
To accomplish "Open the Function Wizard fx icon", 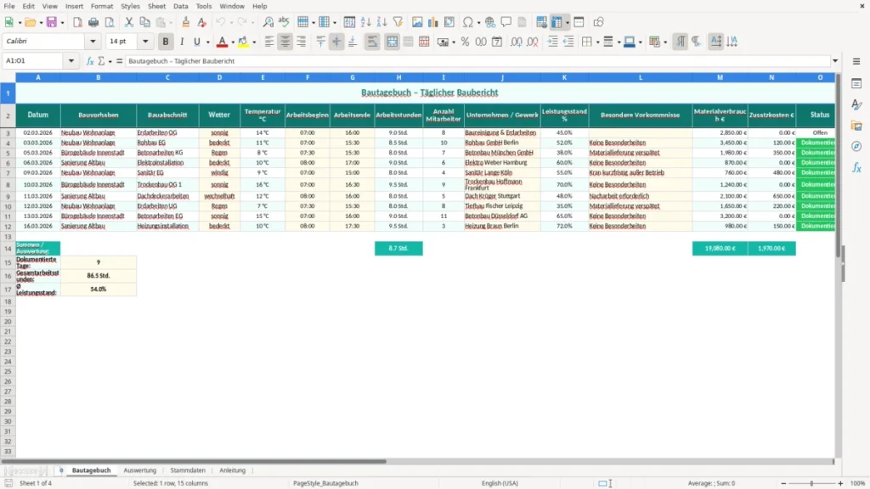I will pos(90,61).
